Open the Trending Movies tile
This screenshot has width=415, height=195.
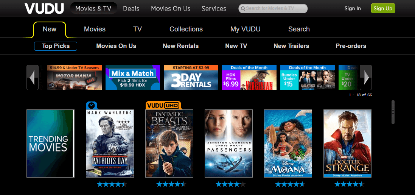[50, 144]
